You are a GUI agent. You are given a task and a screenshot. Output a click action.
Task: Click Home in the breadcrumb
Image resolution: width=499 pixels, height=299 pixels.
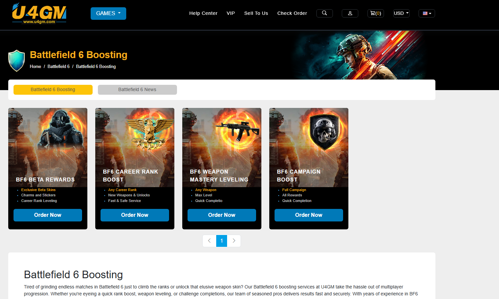coord(35,67)
